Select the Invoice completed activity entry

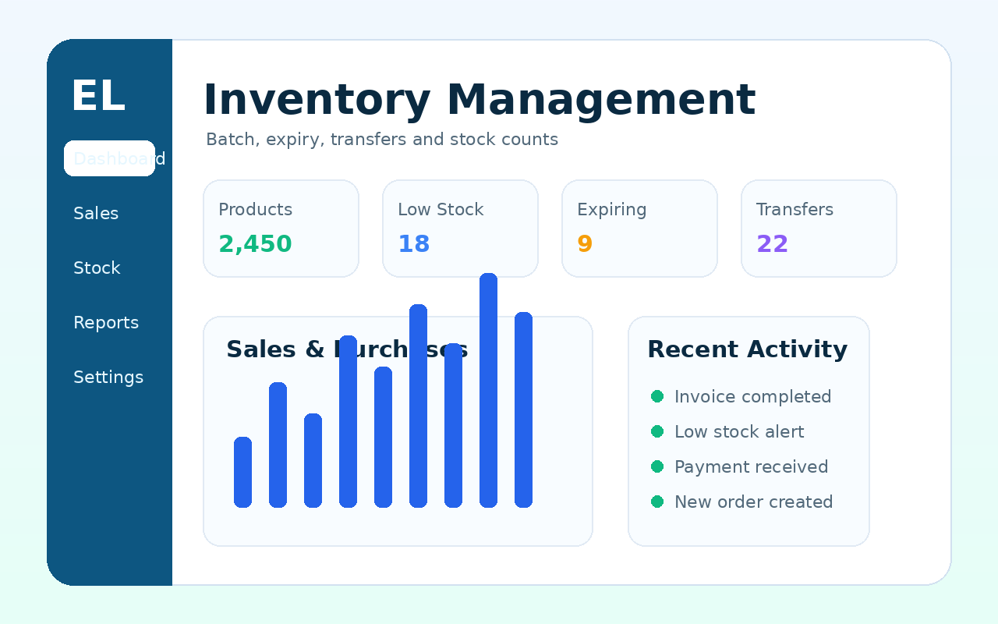pos(741,397)
